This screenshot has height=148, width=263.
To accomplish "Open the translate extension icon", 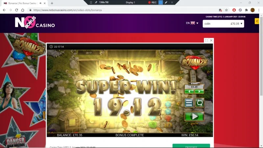I will pos(220,10).
